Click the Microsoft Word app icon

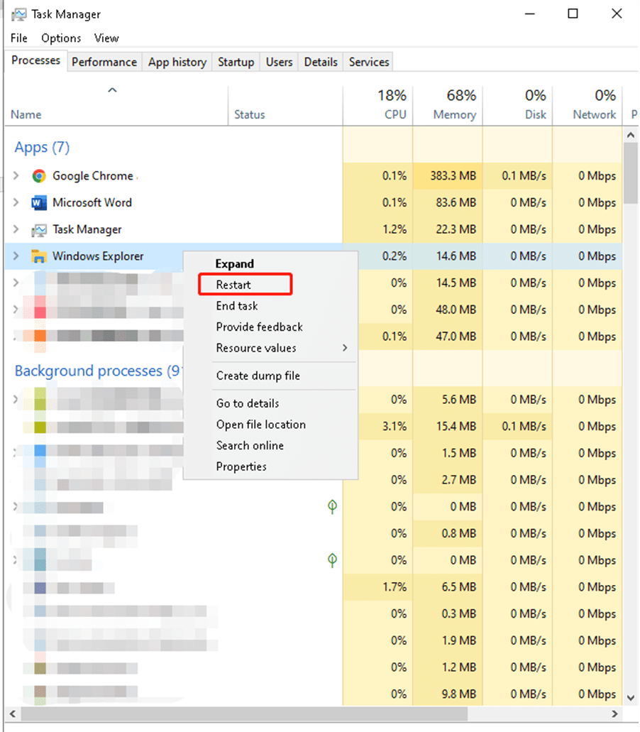(x=38, y=203)
